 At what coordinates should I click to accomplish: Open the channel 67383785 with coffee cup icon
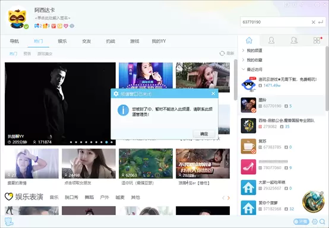click(x=281, y=146)
